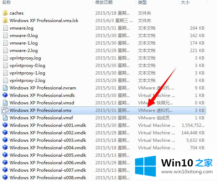The width and height of the screenshot is (217, 181).
Task: Select file name vmware-1.log
Action: coord(24,43)
